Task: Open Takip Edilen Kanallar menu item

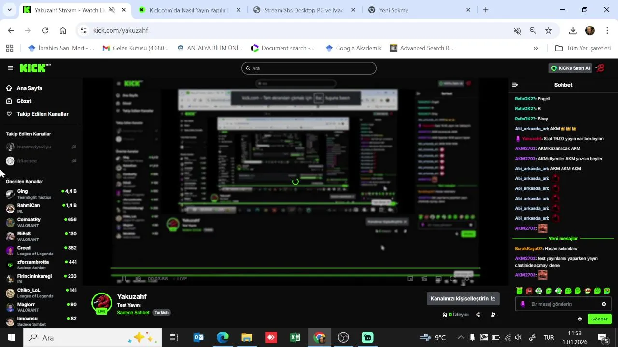Action: pyautogui.click(x=37, y=114)
